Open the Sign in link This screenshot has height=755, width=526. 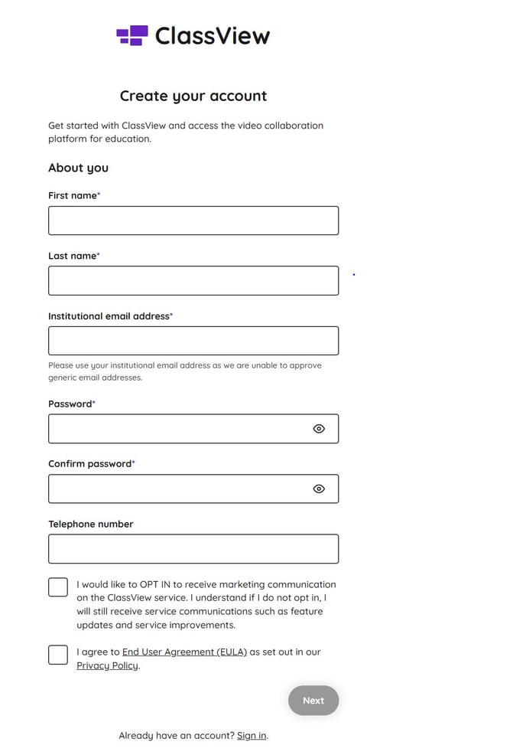pyautogui.click(x=252, y=735)
